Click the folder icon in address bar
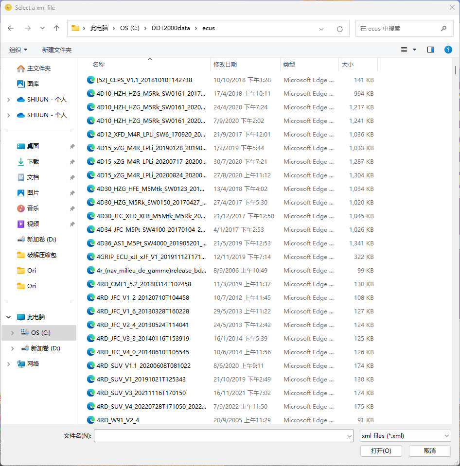460x466 pixels. (x=75, y=28)
